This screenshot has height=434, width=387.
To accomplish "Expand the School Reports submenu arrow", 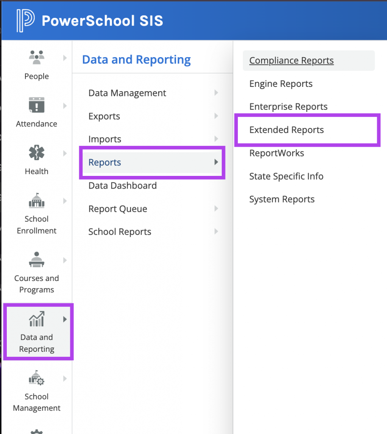I will 216,231.
